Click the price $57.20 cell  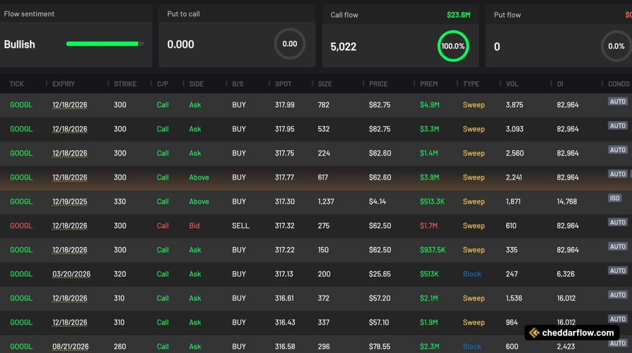[x=380, y=298]
